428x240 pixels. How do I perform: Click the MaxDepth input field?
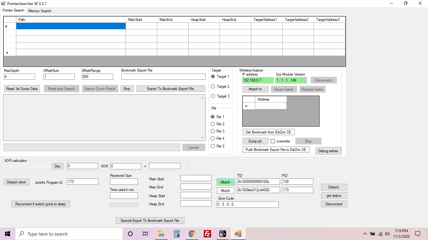(x=19, y=77)
